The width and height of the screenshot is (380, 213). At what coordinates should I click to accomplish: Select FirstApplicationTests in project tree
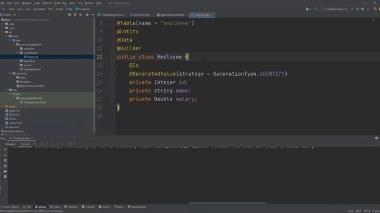34,102
